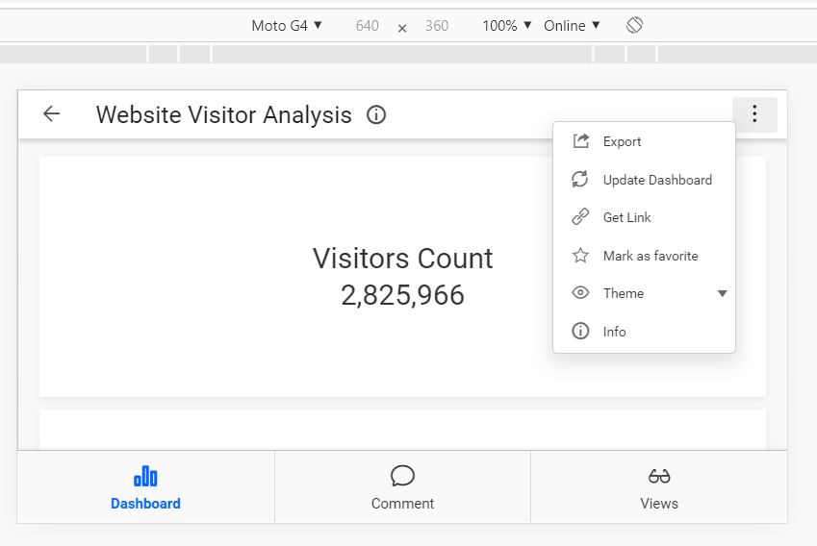Open the three-dot more options menu

click(x=754, y=114)
